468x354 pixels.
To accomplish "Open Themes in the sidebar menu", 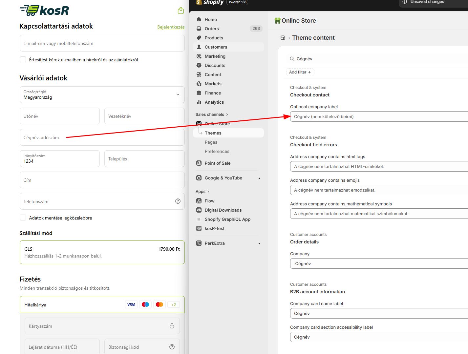I will (213, 133).
